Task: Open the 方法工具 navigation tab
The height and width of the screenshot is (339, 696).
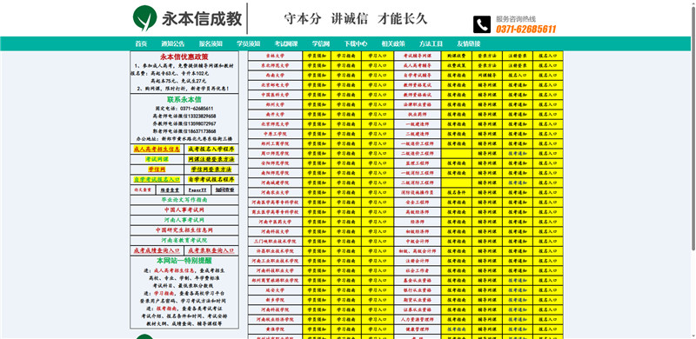Action: pyautogui.click(x=431, y=44)
